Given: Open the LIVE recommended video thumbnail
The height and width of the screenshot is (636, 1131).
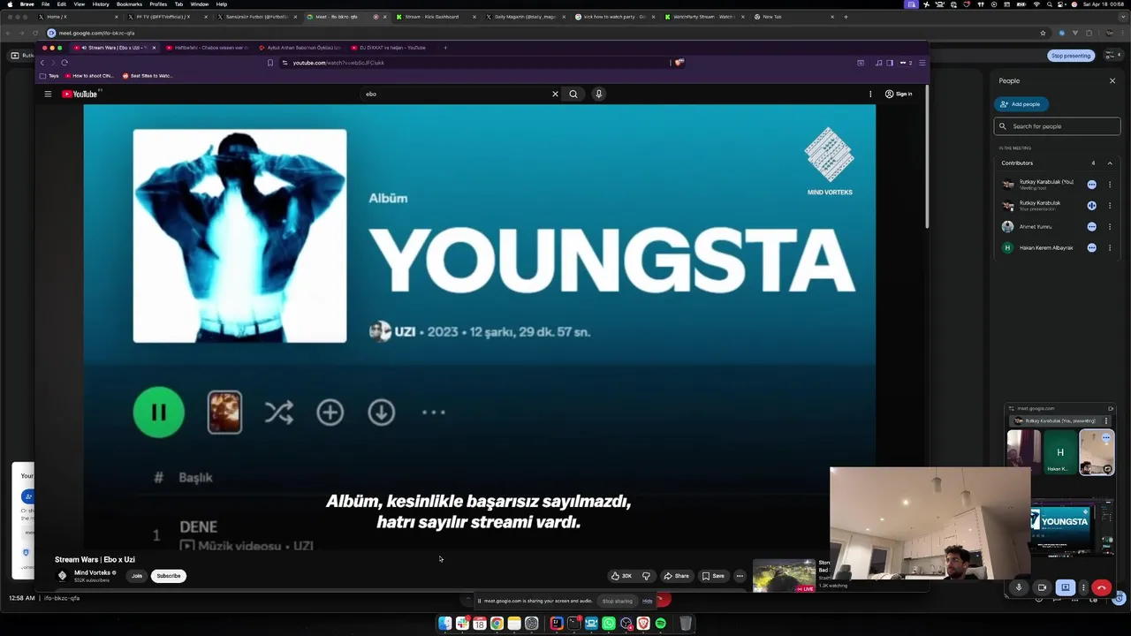Looking at the screenshot, I should 784,575.
